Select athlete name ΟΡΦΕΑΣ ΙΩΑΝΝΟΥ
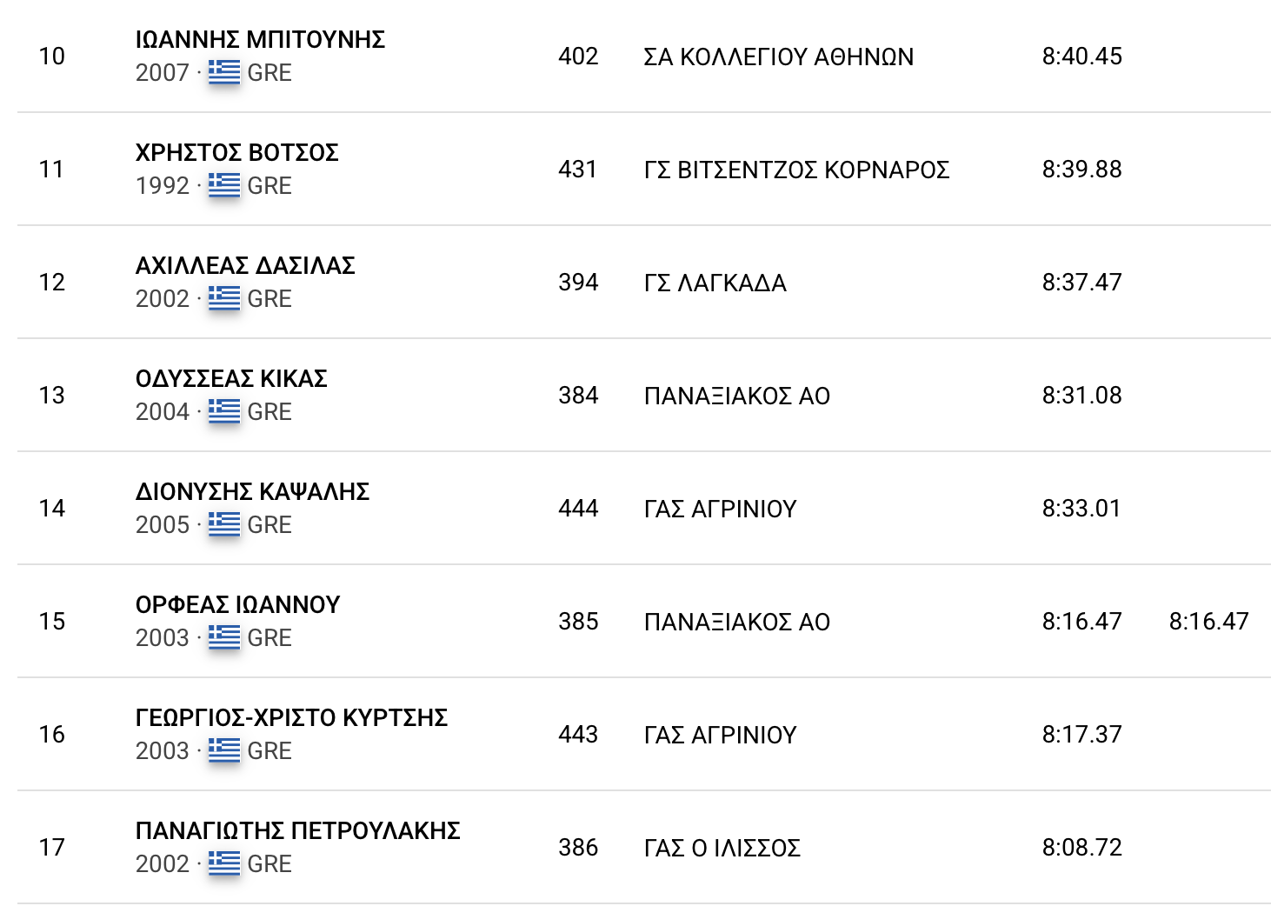This screenshot has height=906, width=1271. [x=237, y=605]
